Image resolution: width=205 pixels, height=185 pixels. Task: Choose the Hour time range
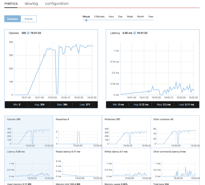pyautogui.click(x=111, y=16)
